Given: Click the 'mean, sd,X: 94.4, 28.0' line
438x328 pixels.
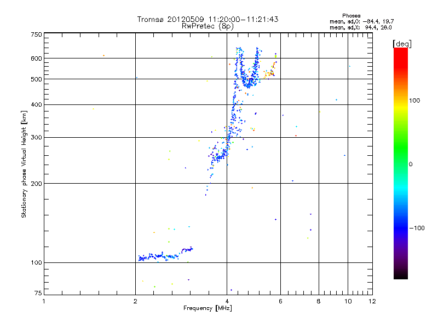Looking at the screenshot, I should tap(361, 27).
